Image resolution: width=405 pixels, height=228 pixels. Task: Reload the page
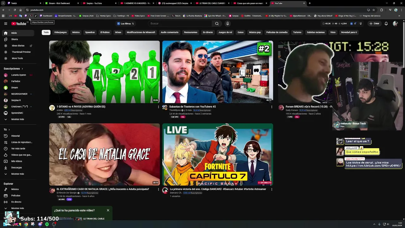(x=15, y=10)
